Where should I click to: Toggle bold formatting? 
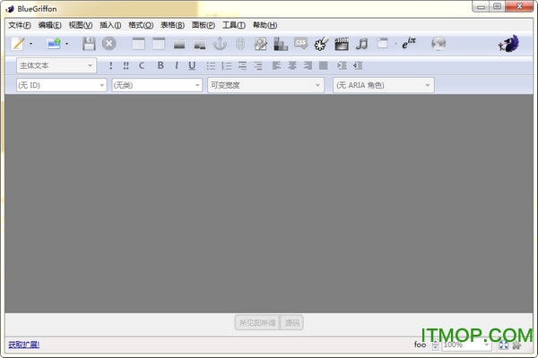(161, 65)
